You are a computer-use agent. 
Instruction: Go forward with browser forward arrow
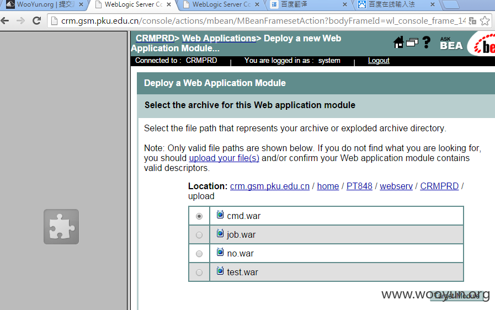coord(20,21)
